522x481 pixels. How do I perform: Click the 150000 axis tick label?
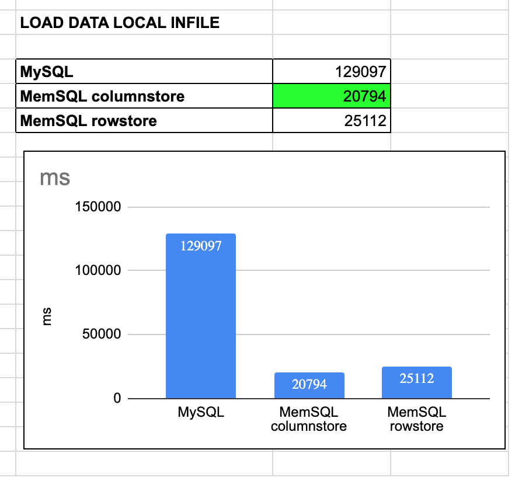[x=98, y=207]
